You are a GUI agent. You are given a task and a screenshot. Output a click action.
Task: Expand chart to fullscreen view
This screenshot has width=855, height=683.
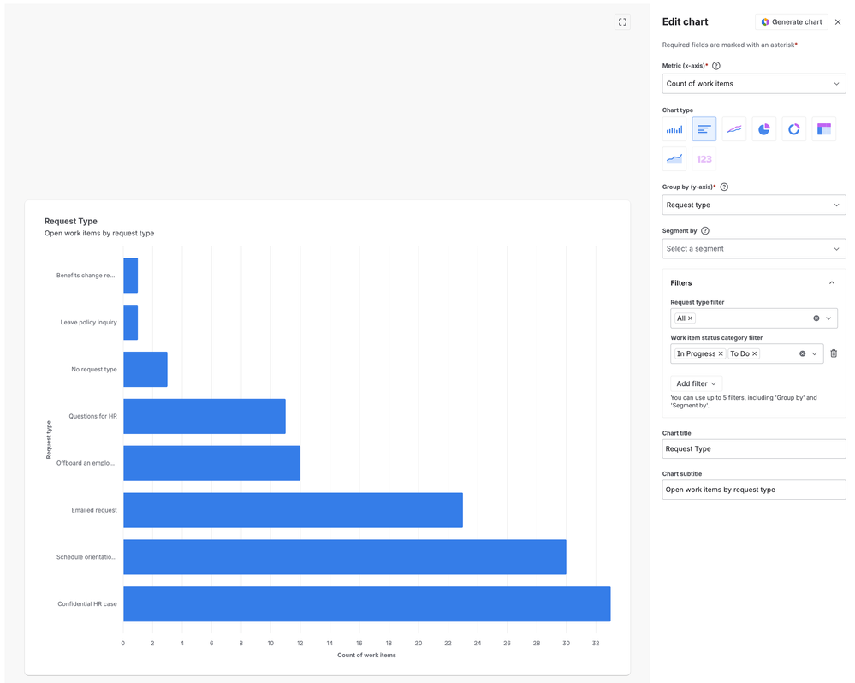click(622, 22)
